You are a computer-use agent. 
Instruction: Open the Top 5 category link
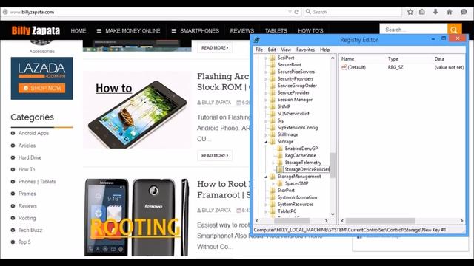click(24, 242)
